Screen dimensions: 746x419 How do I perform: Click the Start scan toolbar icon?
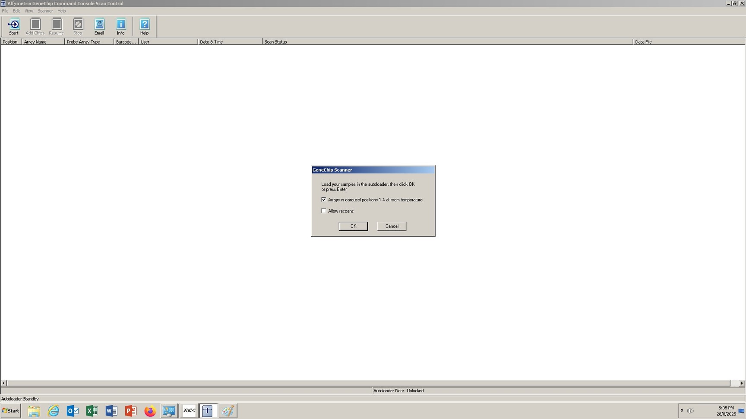(13, 27)
